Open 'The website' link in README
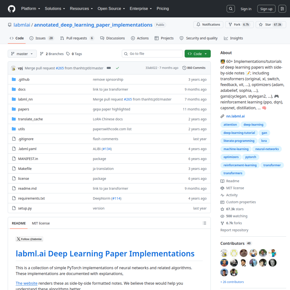This screenshot has width=290, height=290. click(26, 283)
